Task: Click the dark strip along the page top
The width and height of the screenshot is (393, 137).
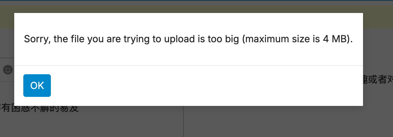Action: click(x=196, y=2)
